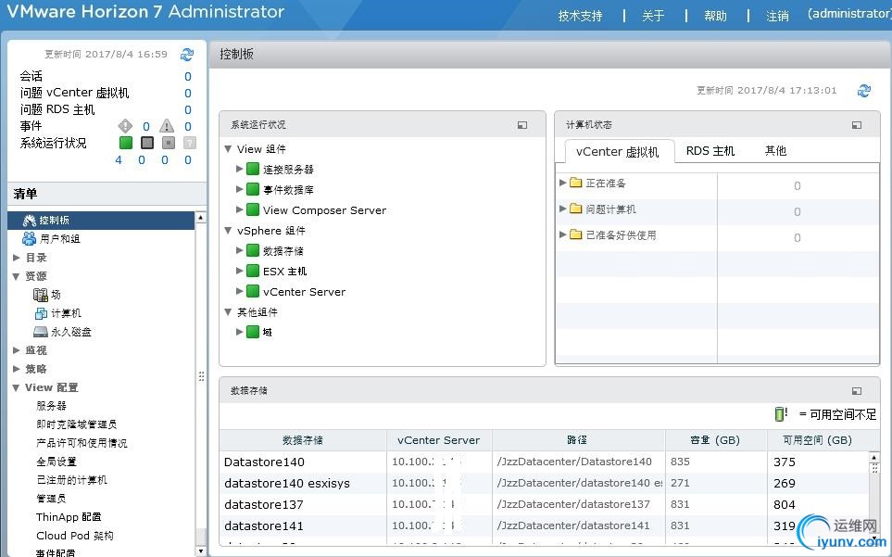Click the 已准备好供使用 folder icon

pos(576,234)
